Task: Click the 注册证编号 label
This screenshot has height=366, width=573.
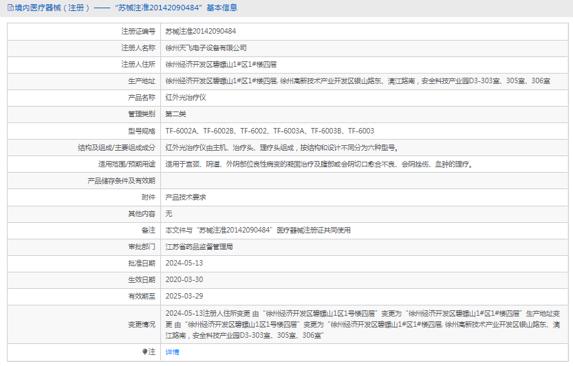Action: [138, 32]
